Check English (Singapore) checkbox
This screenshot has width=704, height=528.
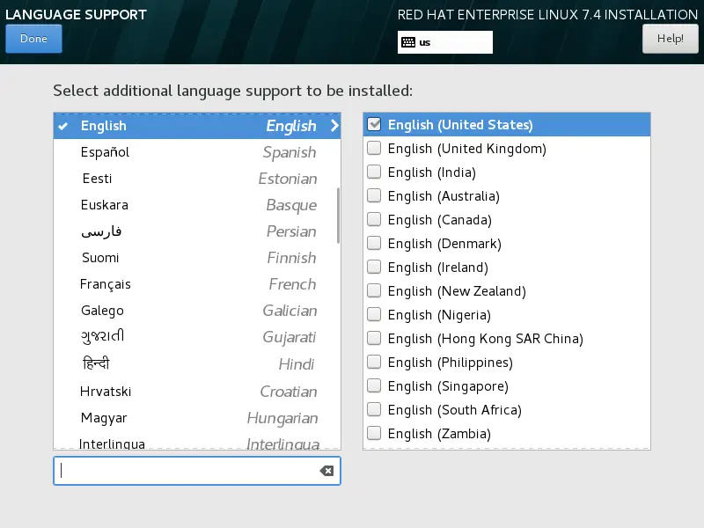374,385
